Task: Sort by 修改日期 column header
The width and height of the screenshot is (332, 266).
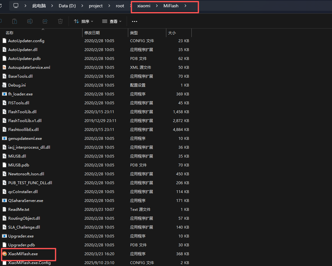Action: (x=105, y=33)
